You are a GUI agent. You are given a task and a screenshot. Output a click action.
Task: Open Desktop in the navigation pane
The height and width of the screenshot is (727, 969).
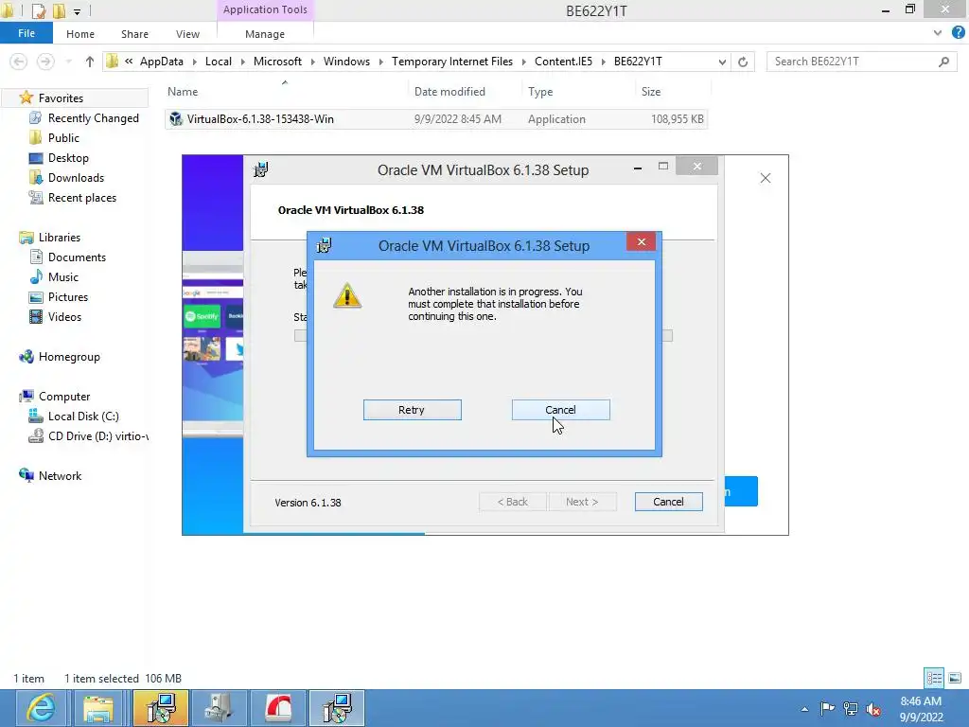point(68,158)
